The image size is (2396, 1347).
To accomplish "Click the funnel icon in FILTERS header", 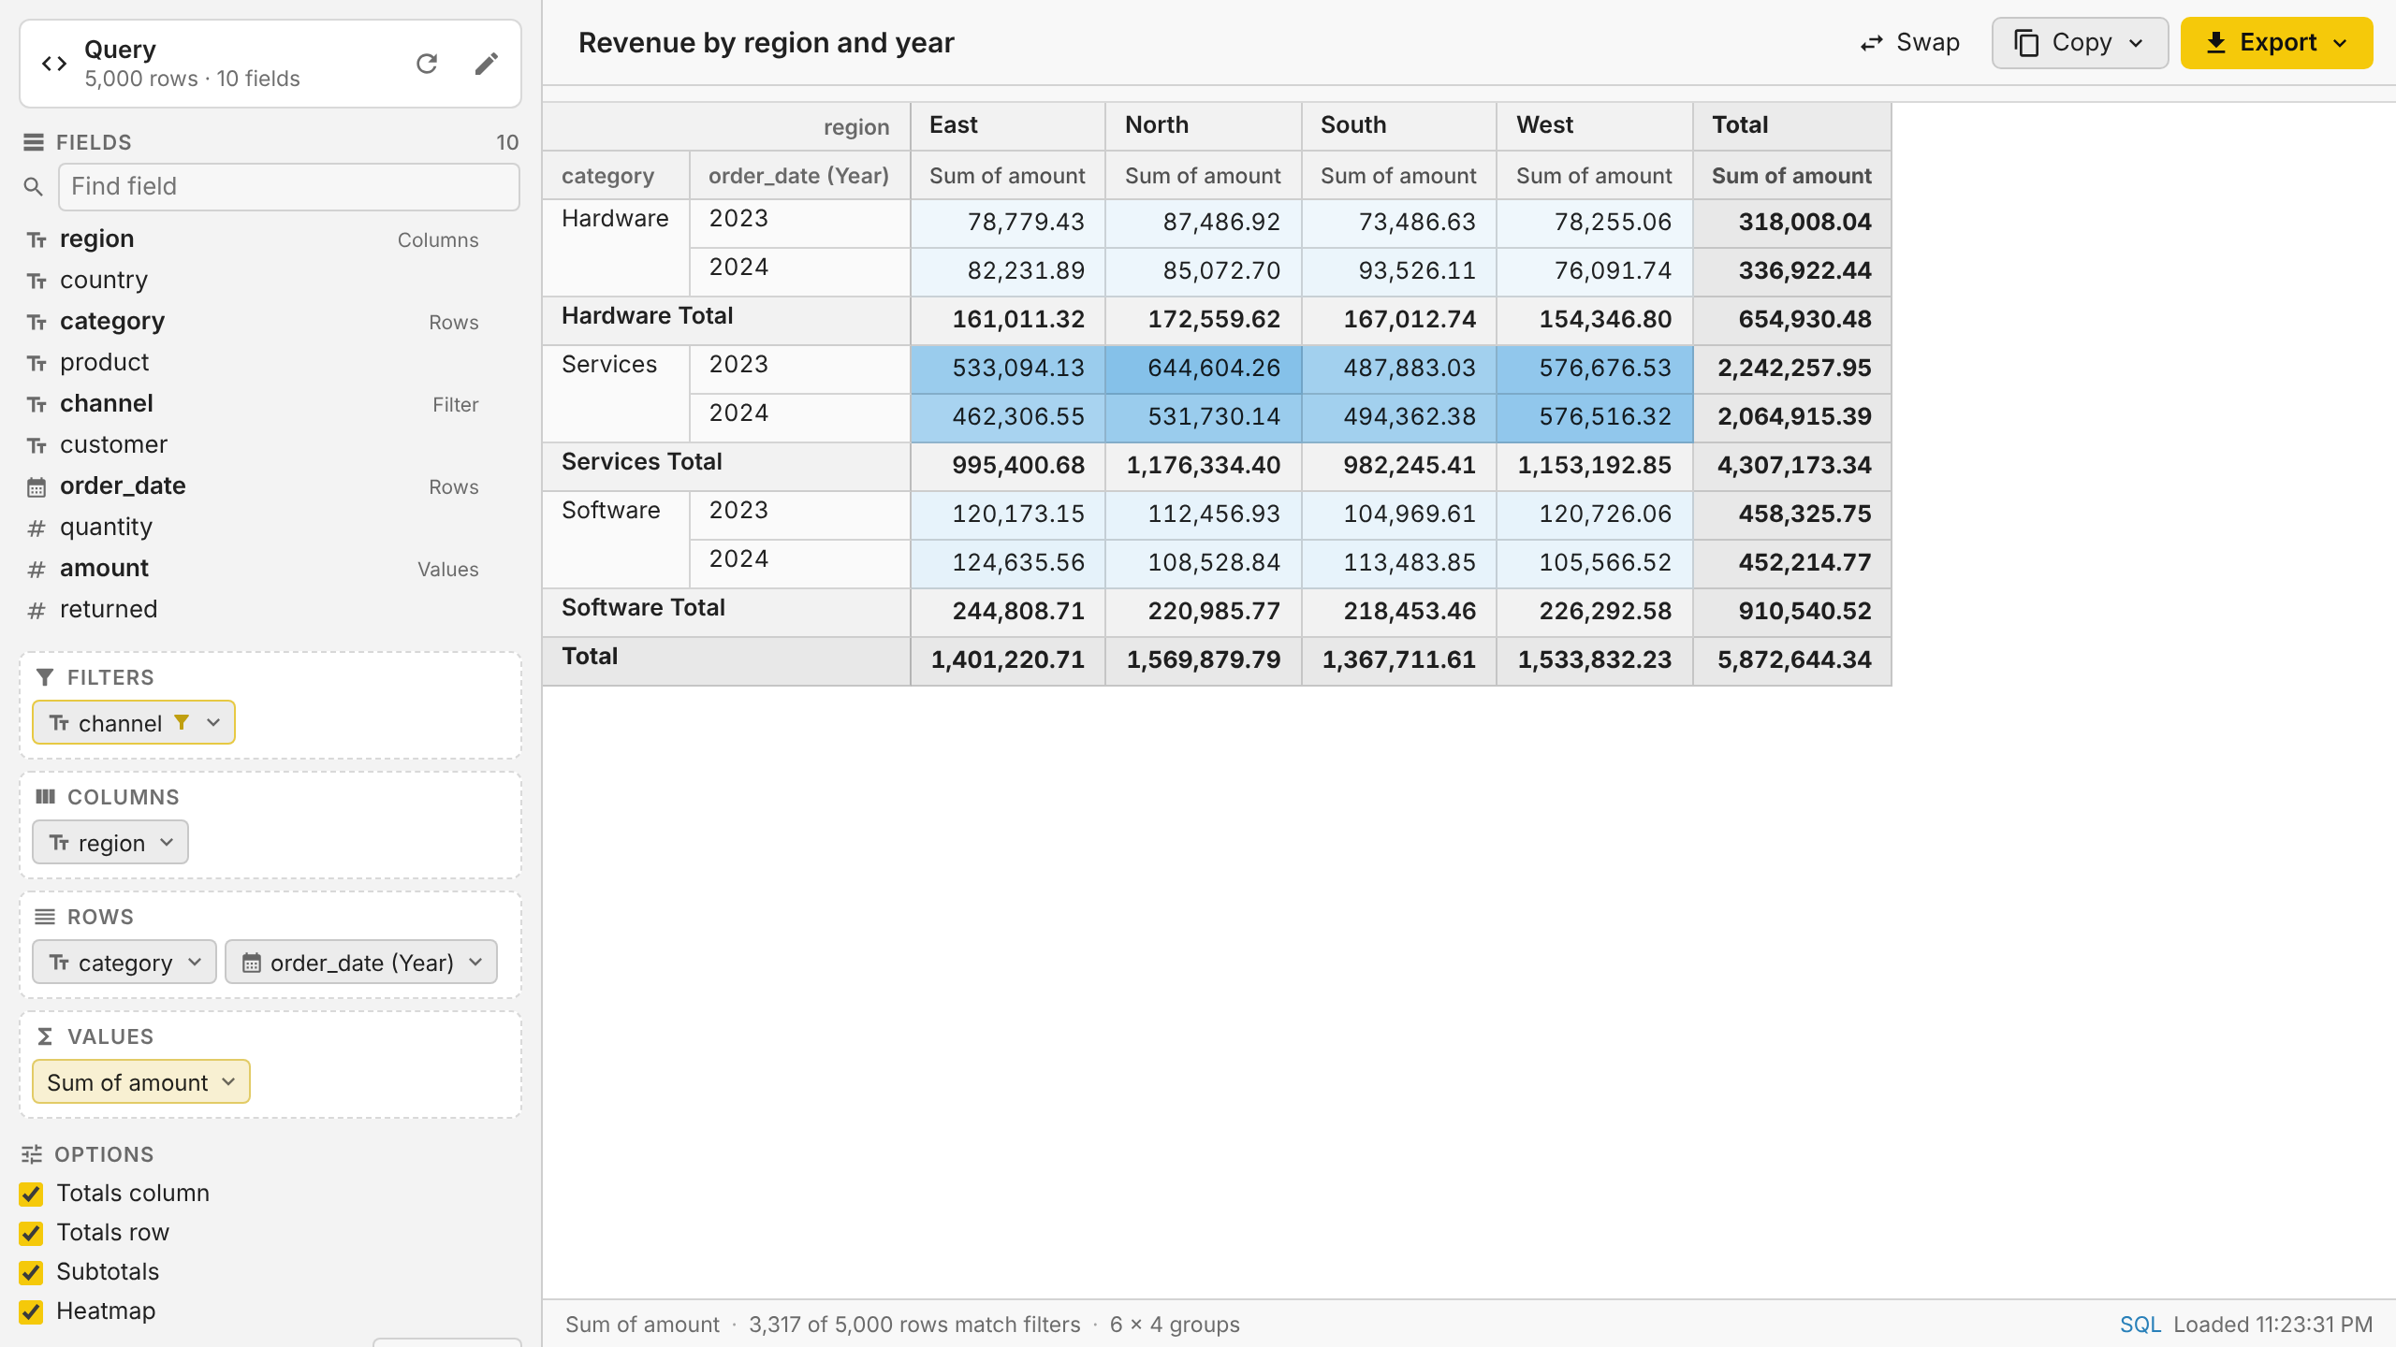I will click(x=44, y=677).
